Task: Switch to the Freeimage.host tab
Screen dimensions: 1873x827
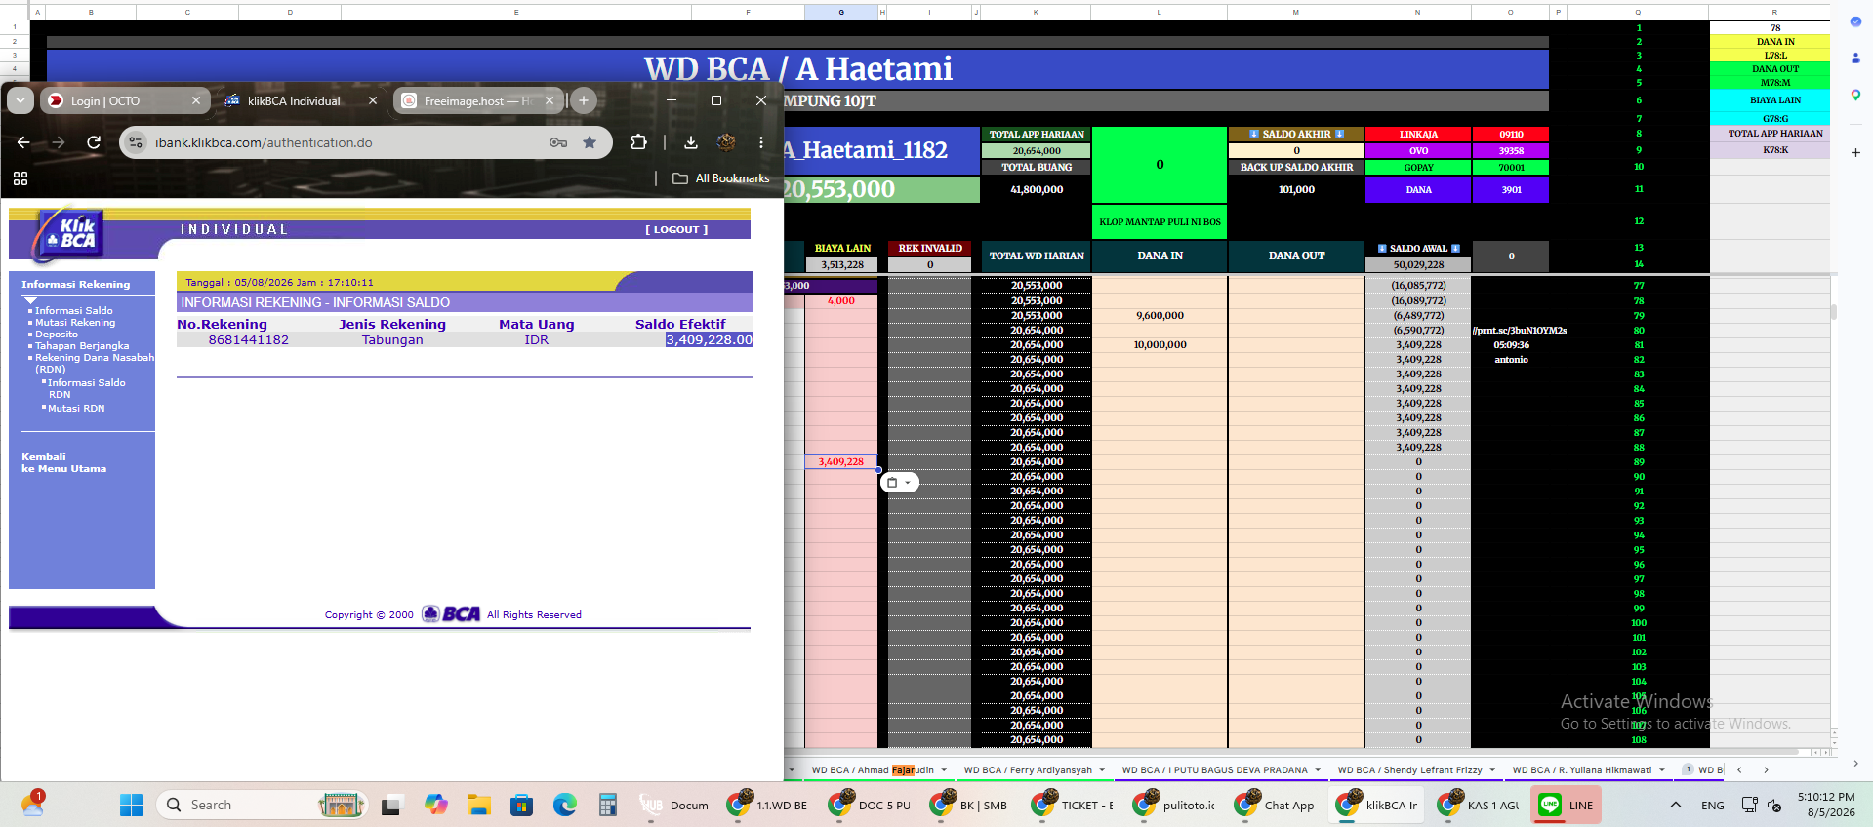Action: (476, 100)
